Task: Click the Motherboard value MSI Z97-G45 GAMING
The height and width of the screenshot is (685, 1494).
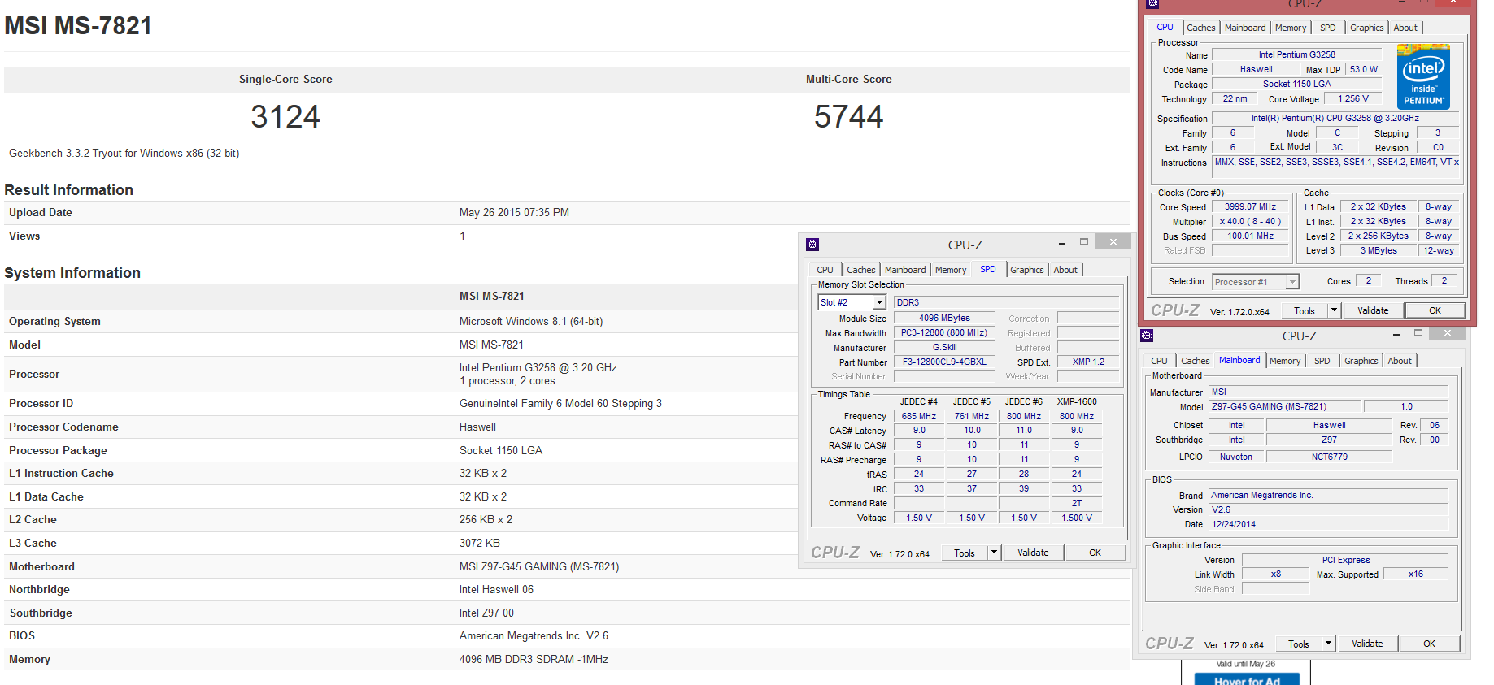Action: [539, 567]
